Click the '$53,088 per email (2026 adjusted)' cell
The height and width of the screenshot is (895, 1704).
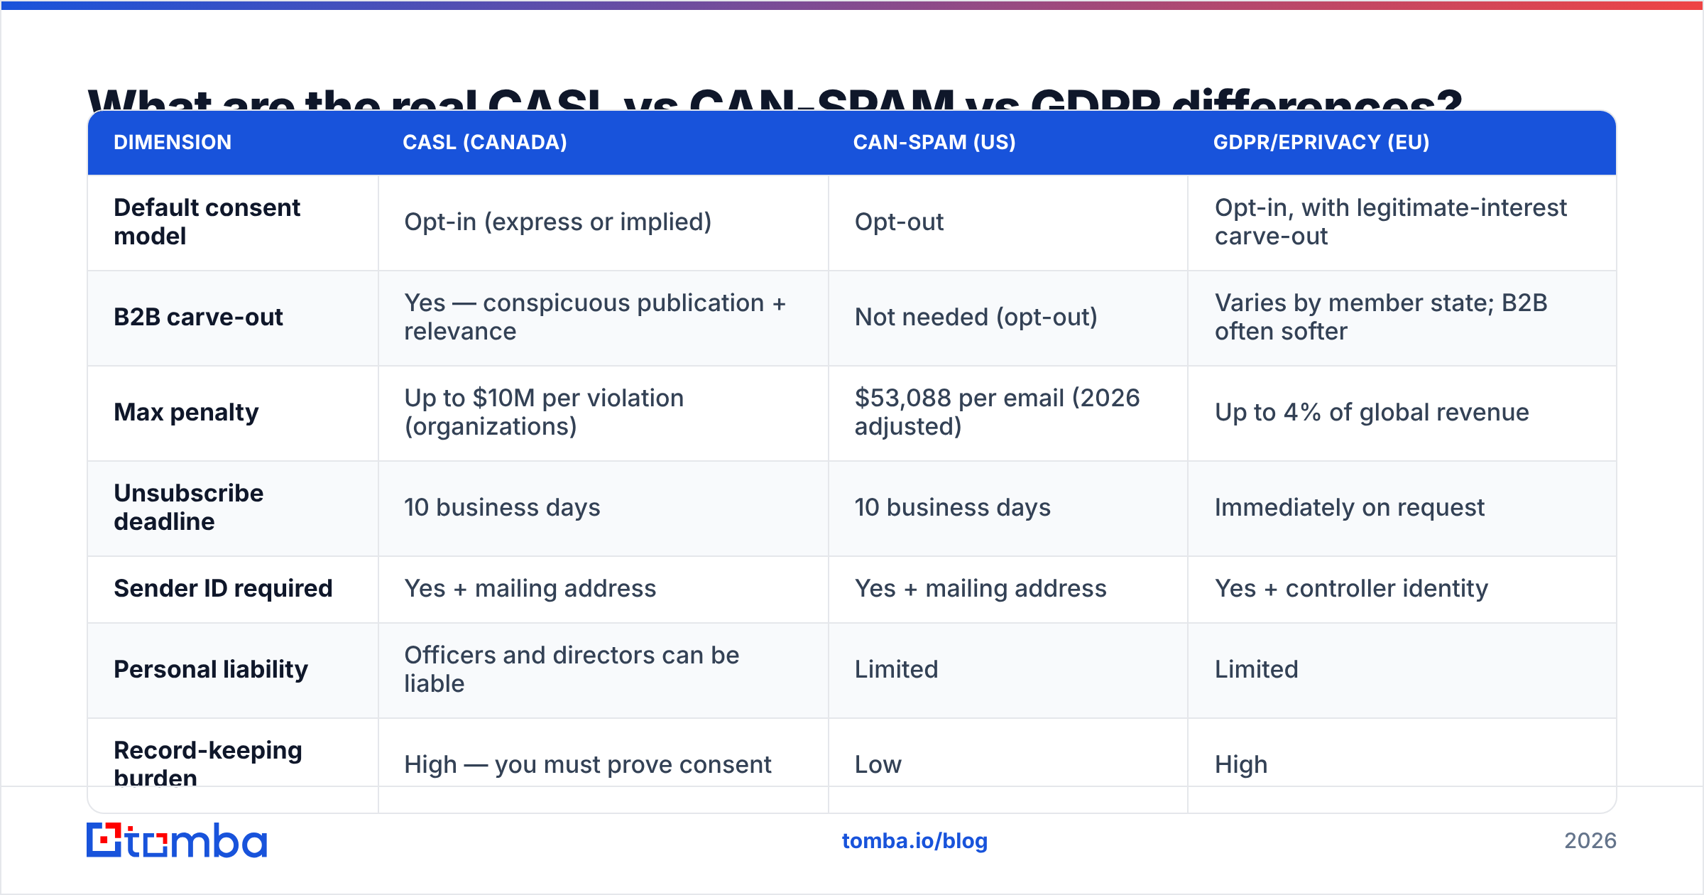point(997,412)
